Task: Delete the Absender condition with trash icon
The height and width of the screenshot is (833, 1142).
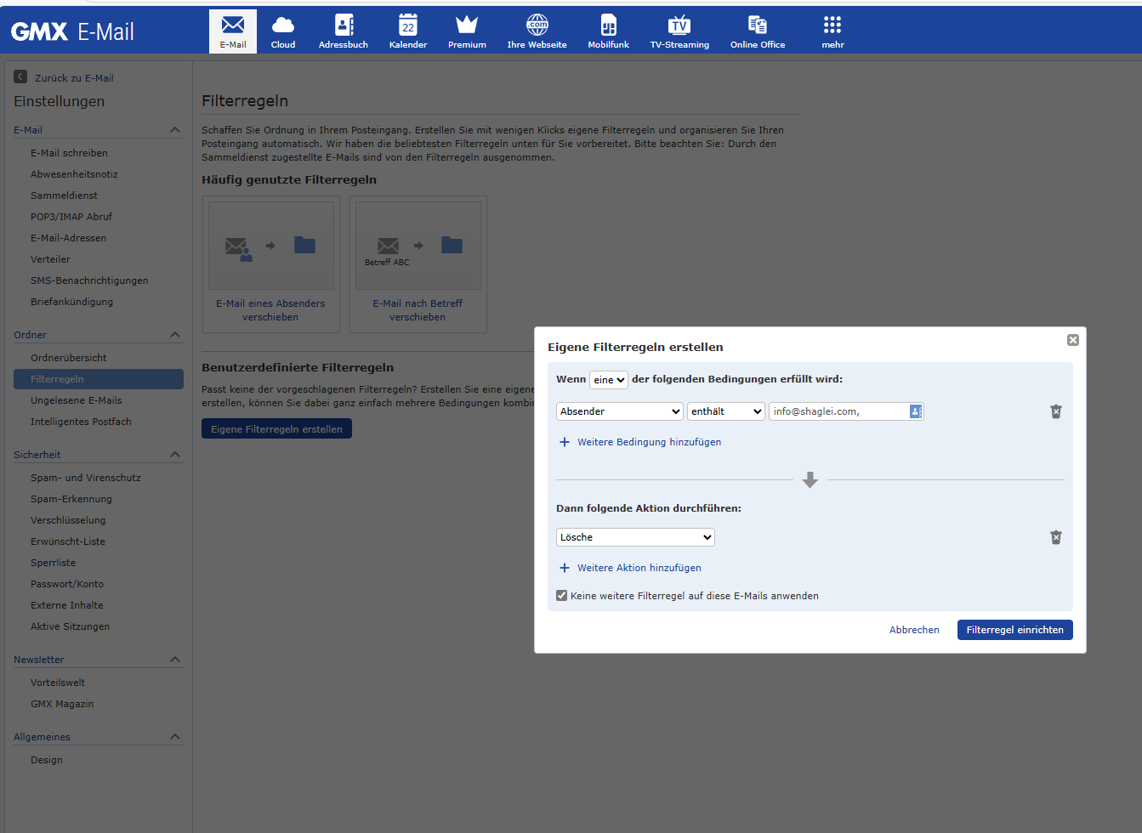Action: click(x=1056, y=411)
